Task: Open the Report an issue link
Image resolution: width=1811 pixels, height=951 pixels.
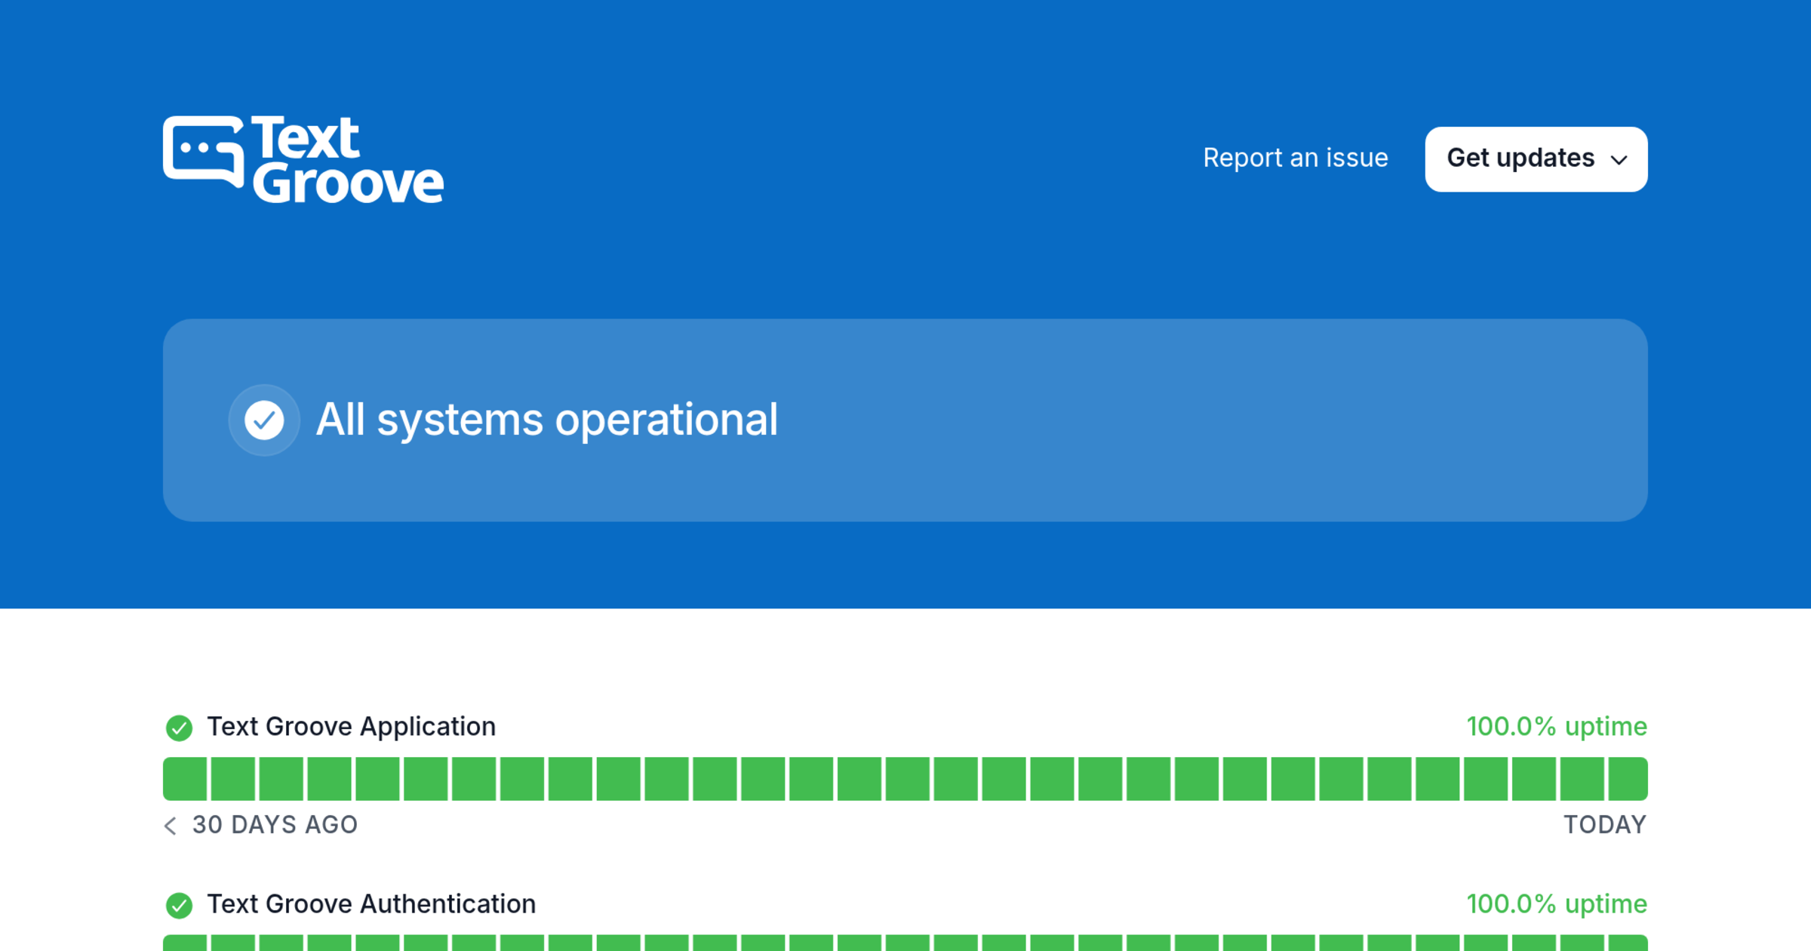Action: point(1295,158)
